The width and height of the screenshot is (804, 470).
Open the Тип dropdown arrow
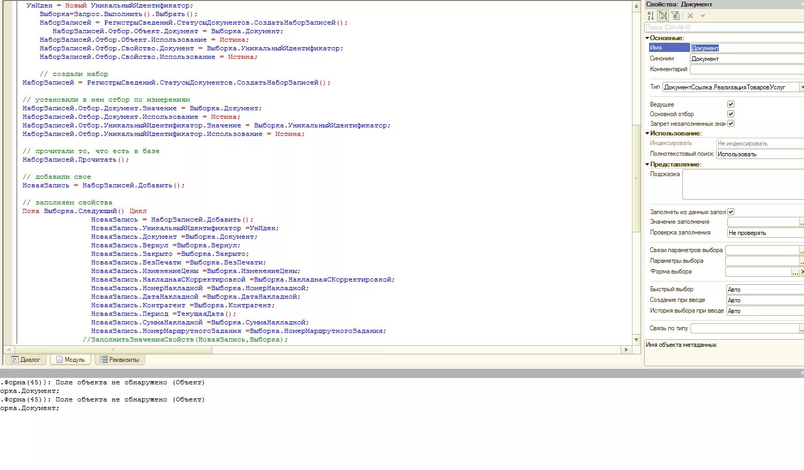coord(802,87)
